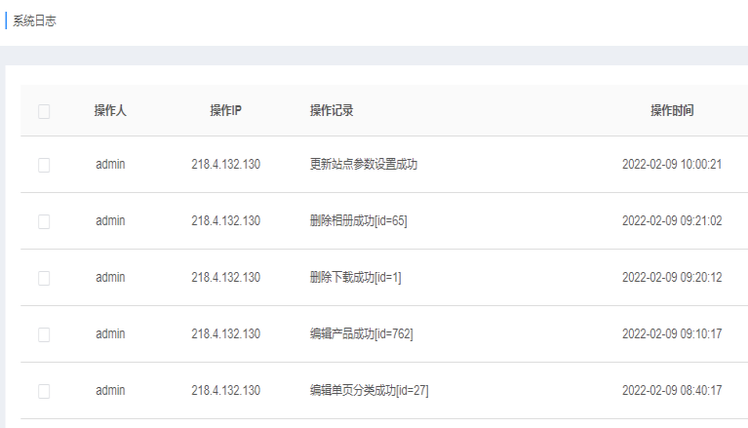The height and width of the screenshot is (428, 748).
Task: Toggle the select-all checkbox in table header
Action: (44, 111)
